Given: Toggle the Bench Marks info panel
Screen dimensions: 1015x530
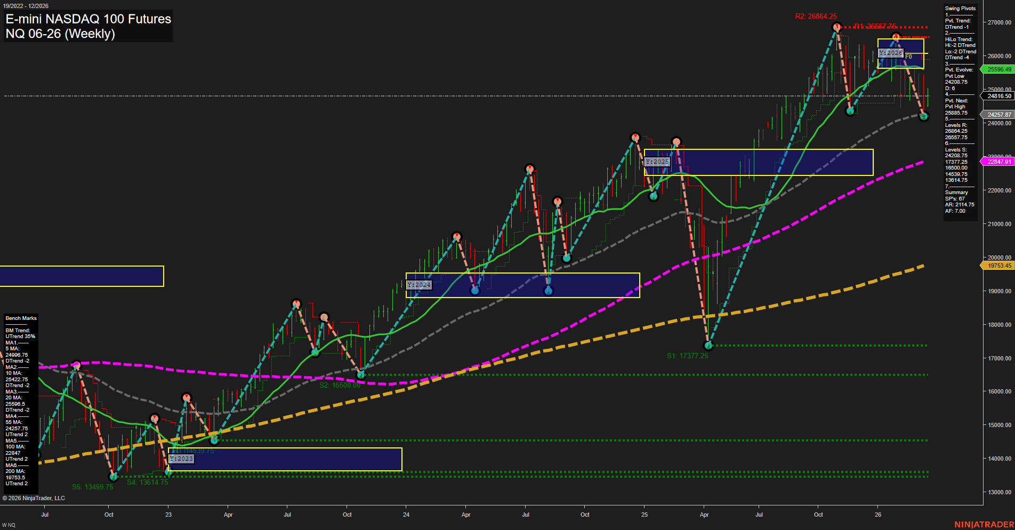Looking at the screenshot, I should (x=20, y=317).
